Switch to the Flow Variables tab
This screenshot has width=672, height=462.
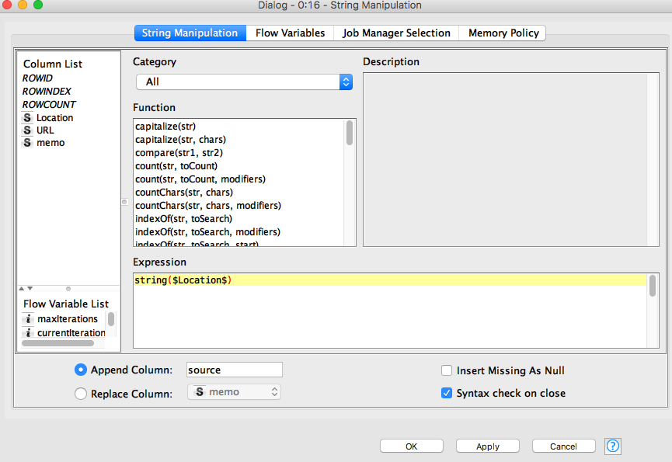point(290,33)
